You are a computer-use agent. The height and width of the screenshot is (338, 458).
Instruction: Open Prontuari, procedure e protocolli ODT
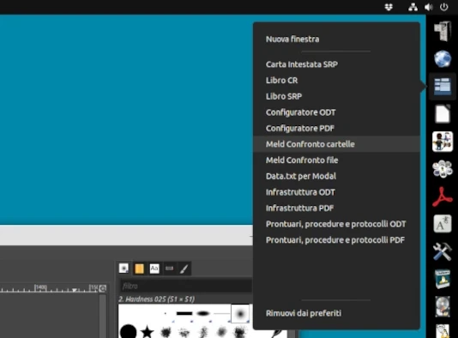pyautogui.click(x=336, y=224)
